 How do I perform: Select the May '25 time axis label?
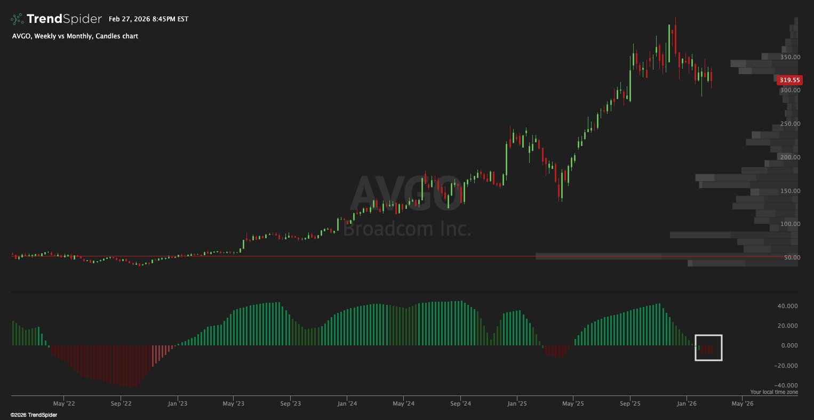pyautogui.click(x=573, y=404)
